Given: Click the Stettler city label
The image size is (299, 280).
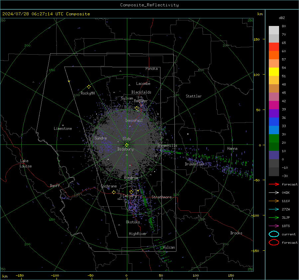Looking at the screenshot, I should point(194,96).
